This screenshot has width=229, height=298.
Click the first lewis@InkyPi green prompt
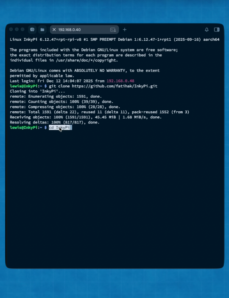tap(24, 86)
